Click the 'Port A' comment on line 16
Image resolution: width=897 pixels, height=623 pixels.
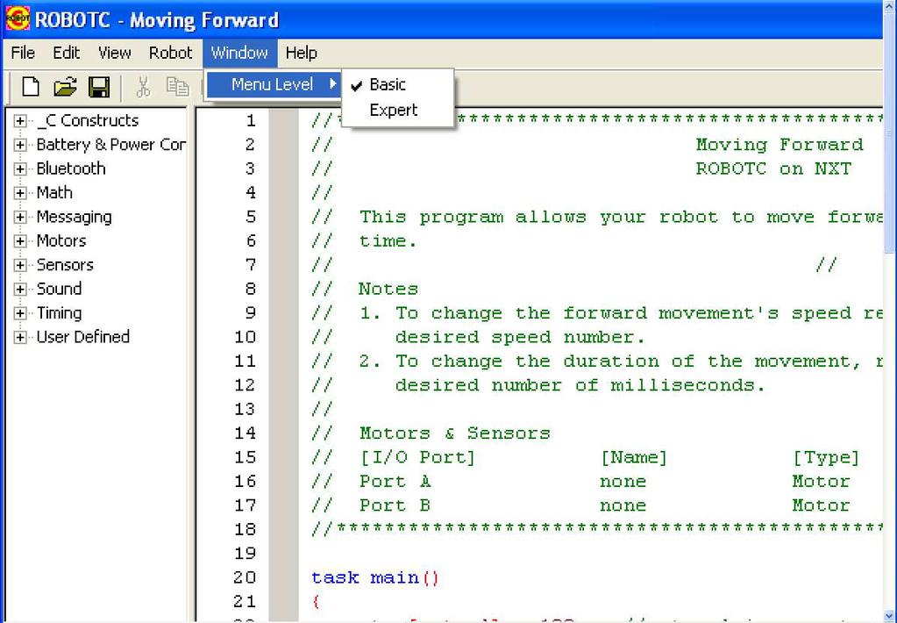[395, 481]
